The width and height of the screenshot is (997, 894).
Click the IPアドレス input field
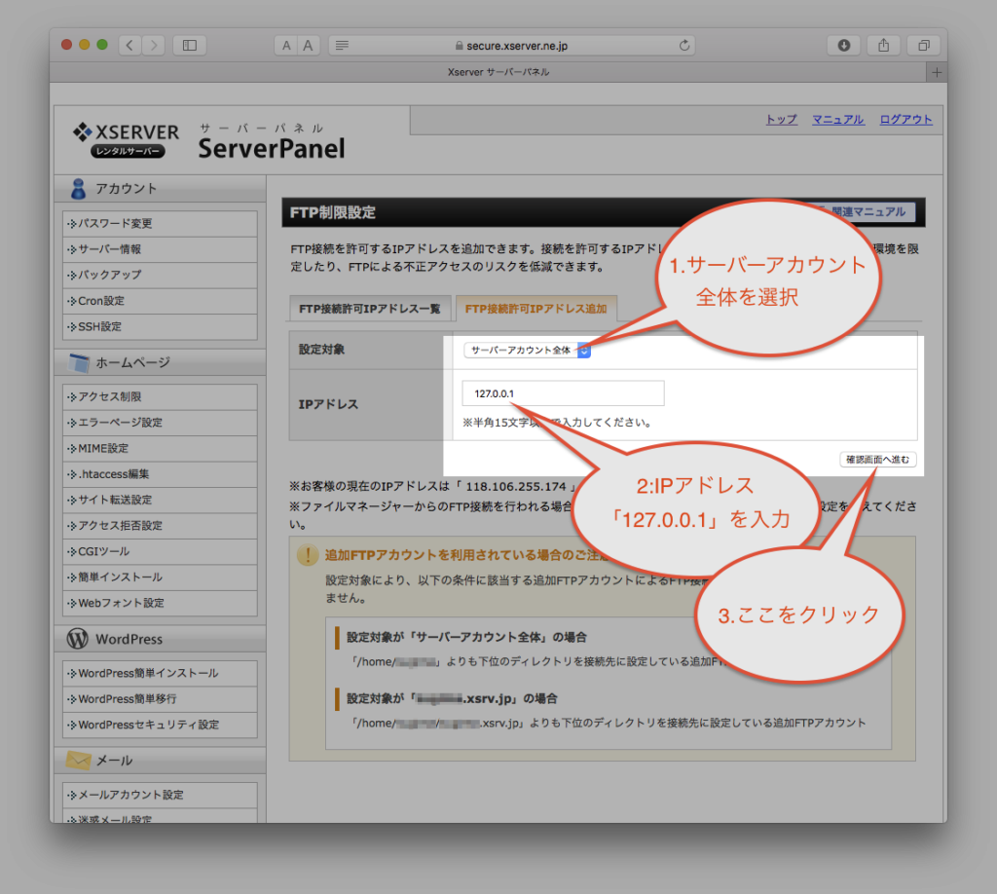tap(563, 393)
